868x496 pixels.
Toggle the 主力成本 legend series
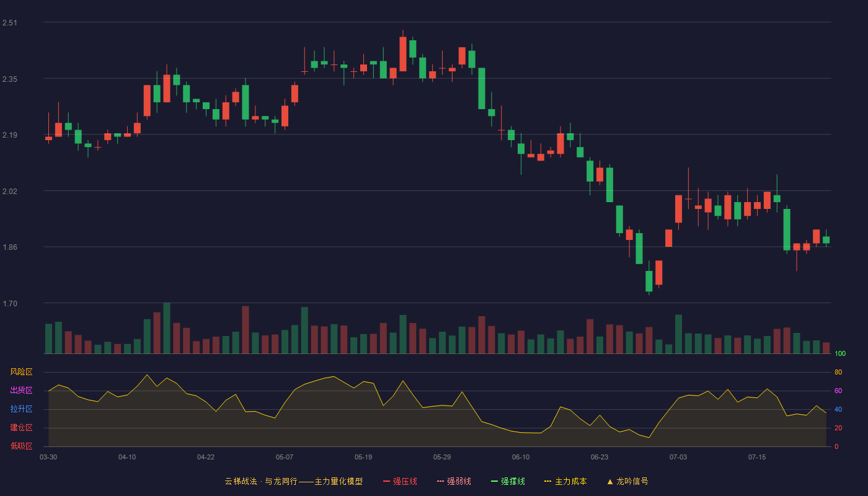565,481
